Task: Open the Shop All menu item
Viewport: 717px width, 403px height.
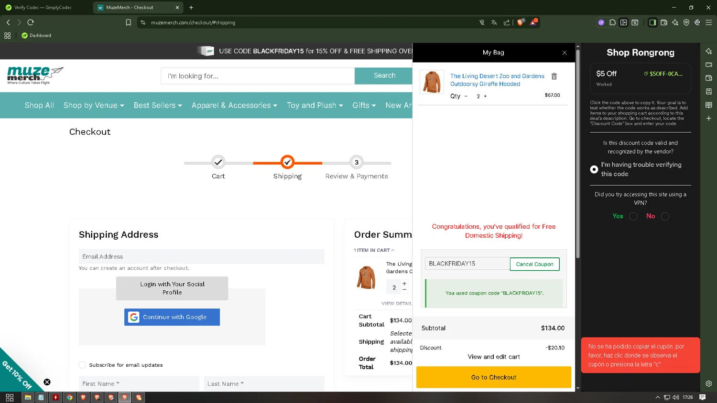Action: click(x=39, y=106)
